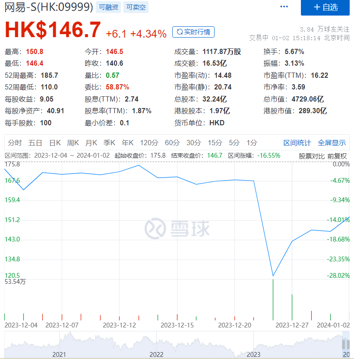Screen dimensions: 354x359
Task: Open the three-dot more options menu
Action: (284, 6)
